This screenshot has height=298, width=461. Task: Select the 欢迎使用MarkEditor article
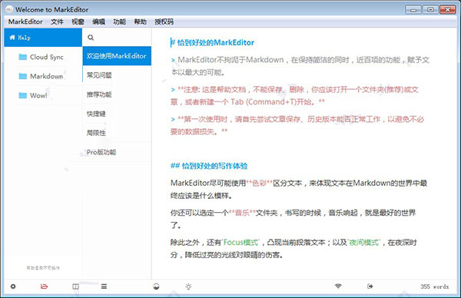[117, 56]
